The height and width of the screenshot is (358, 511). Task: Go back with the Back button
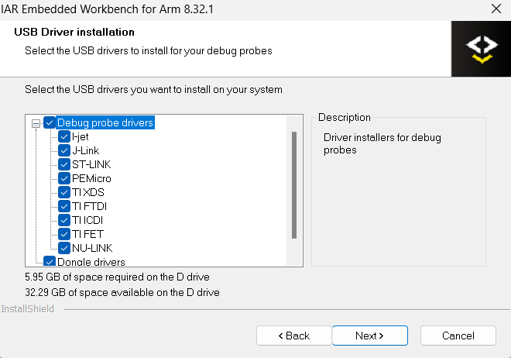pos(294,336)
